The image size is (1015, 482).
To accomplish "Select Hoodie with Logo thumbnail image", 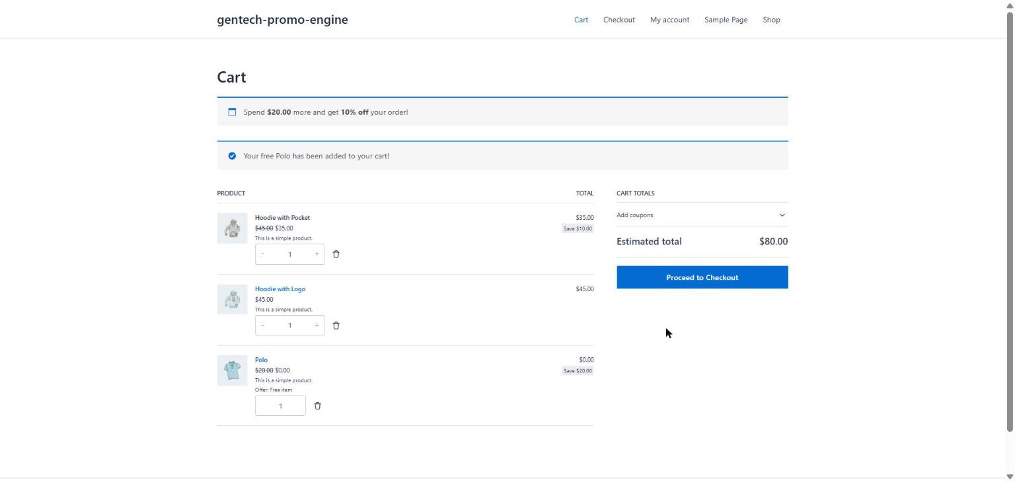I will [232, 300].
